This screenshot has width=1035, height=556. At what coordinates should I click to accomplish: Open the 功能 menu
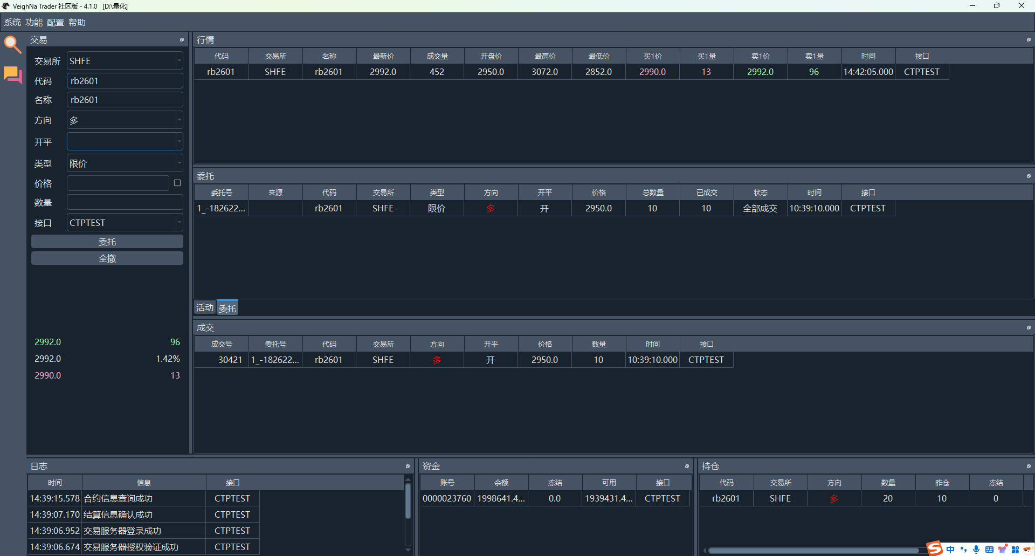click(33, 23)
